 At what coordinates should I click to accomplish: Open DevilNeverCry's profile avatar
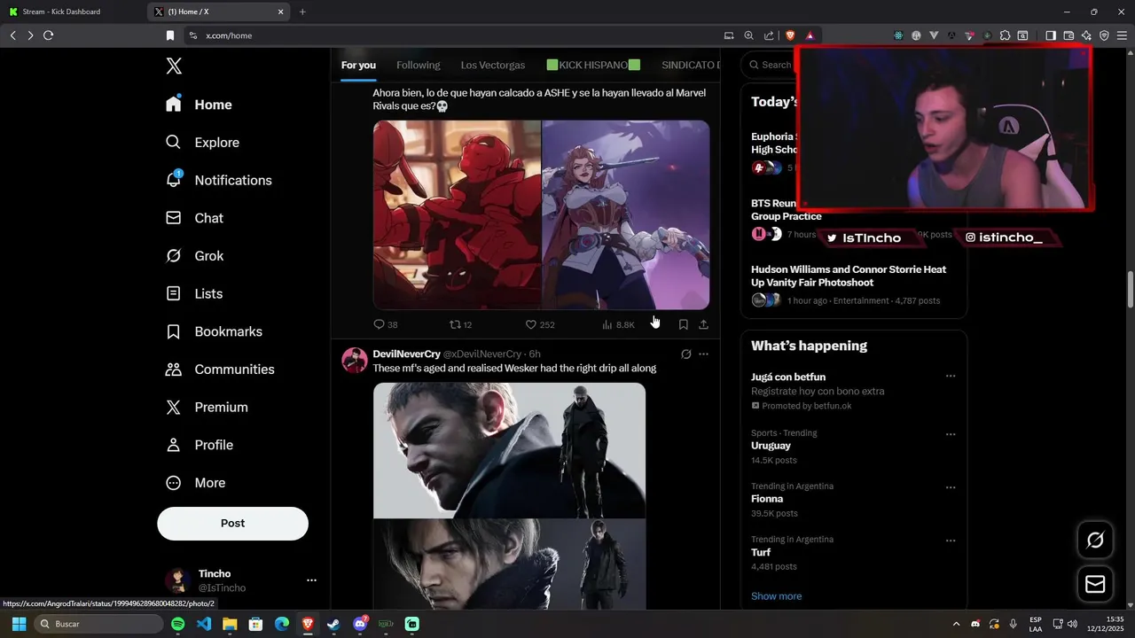(355, 360)
